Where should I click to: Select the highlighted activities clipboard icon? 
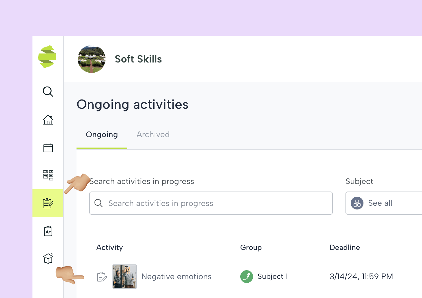click(x=48, y=203)
